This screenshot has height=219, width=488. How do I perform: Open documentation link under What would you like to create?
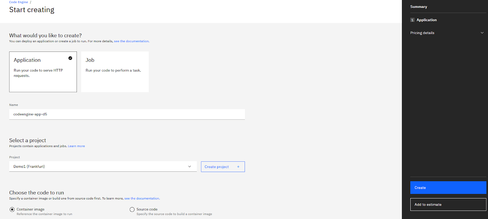click(x=131, y=41)
